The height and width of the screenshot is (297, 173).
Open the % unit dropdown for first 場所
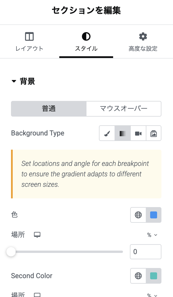(152, 235)
